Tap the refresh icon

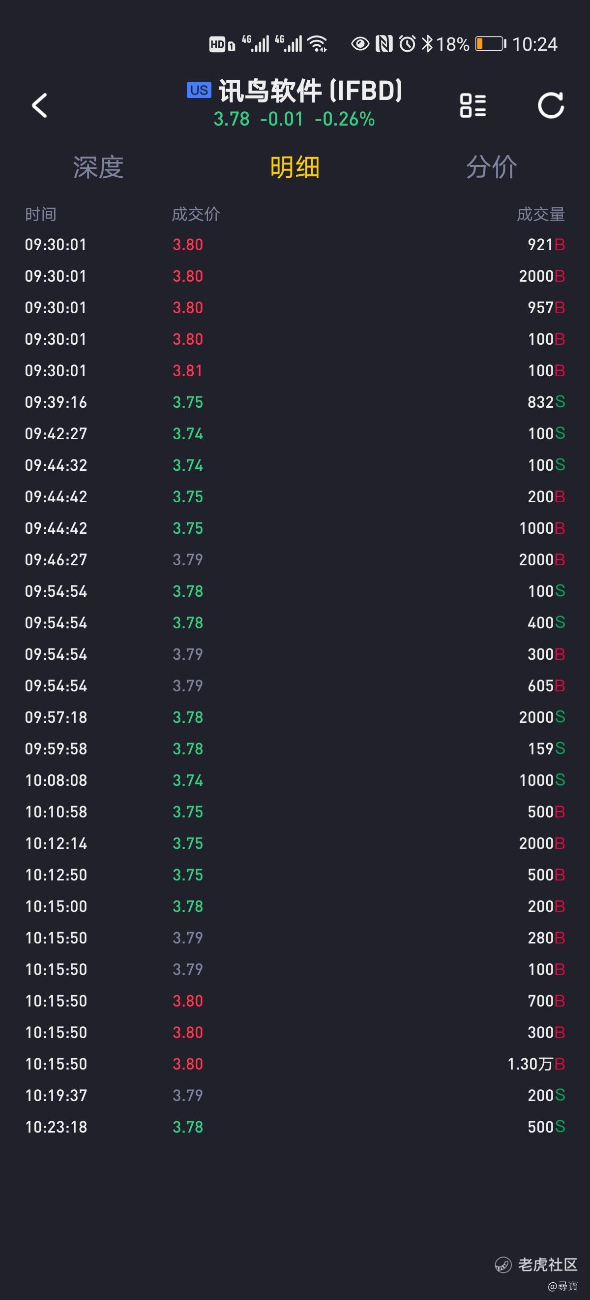[551, 105]
